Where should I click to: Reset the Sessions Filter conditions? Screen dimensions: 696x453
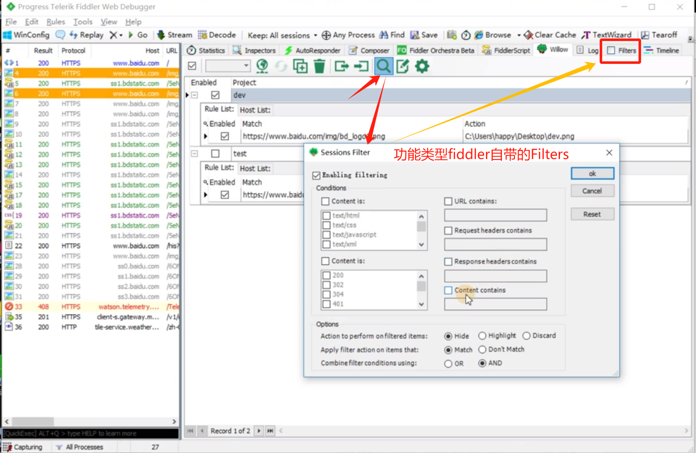(592, 214)
